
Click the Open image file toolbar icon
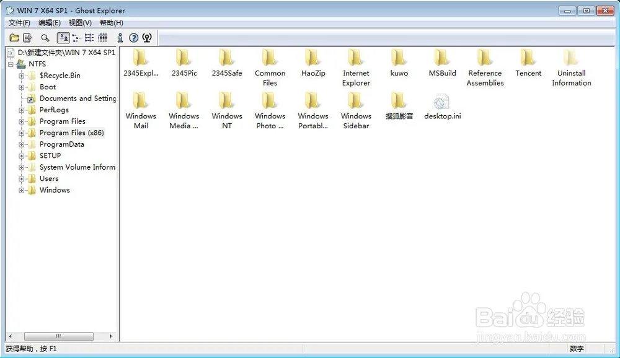point(14,38)
